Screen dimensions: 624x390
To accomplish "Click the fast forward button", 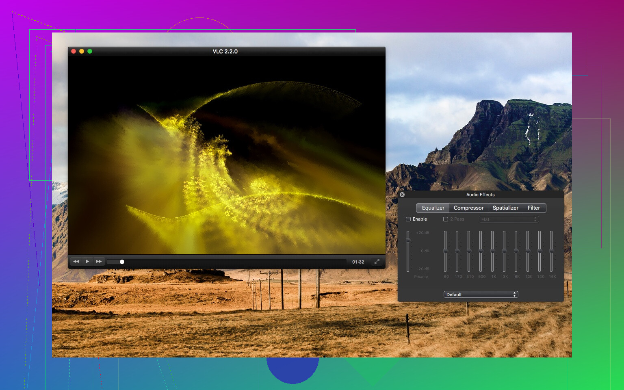I will (x=99, y=262).
